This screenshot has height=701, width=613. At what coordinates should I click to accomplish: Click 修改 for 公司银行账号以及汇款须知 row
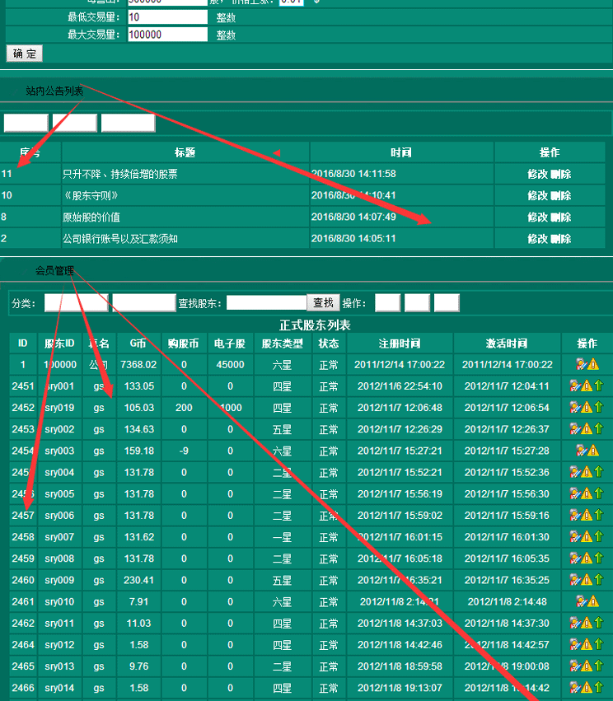point(537,239)
